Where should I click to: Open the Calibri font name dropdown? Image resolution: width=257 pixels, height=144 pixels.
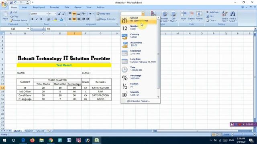pos(47,14)
